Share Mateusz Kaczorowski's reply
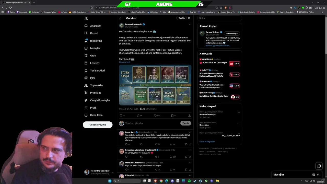 click(190, 169)
